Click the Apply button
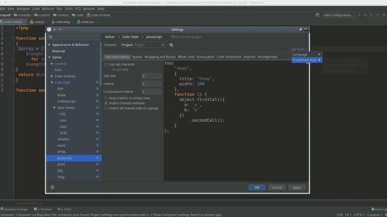Viewport: 387px width, 217px height. click(297, 187)
